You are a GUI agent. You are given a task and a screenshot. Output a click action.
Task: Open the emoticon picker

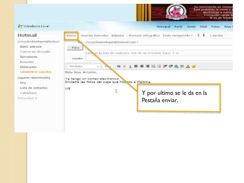(x=194, y=66)
